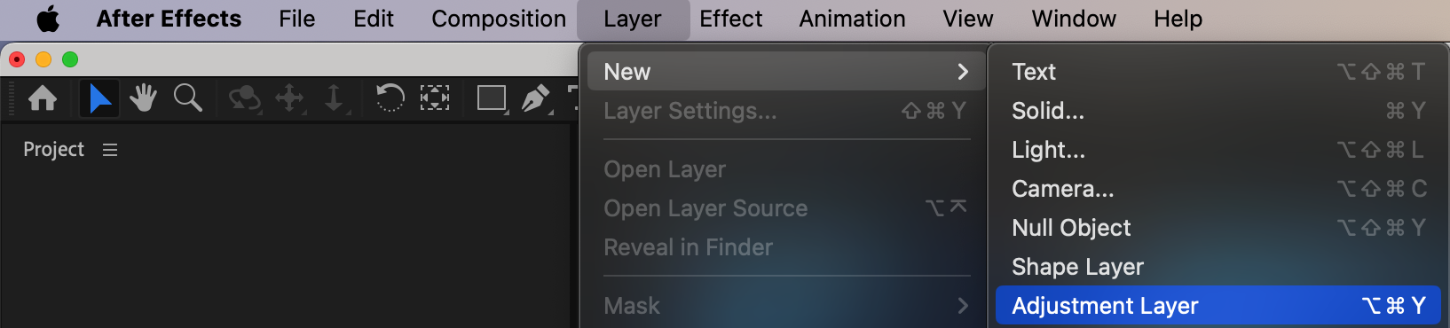Screen dimensions: 1450x328
Task: Select the Pan Behind anchor point tool
Action: pyautogui.click(x=434, y=98)
